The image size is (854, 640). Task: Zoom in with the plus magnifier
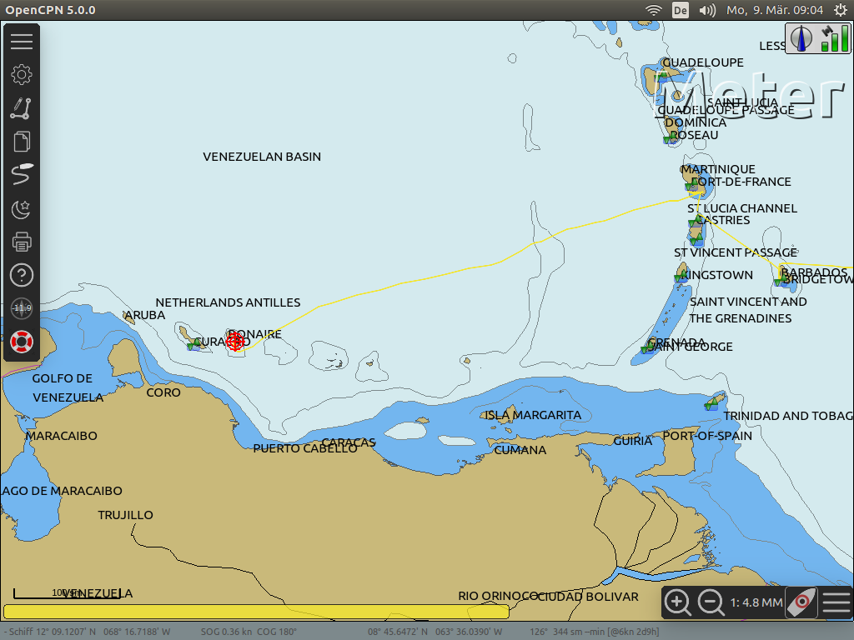point(677,602)
